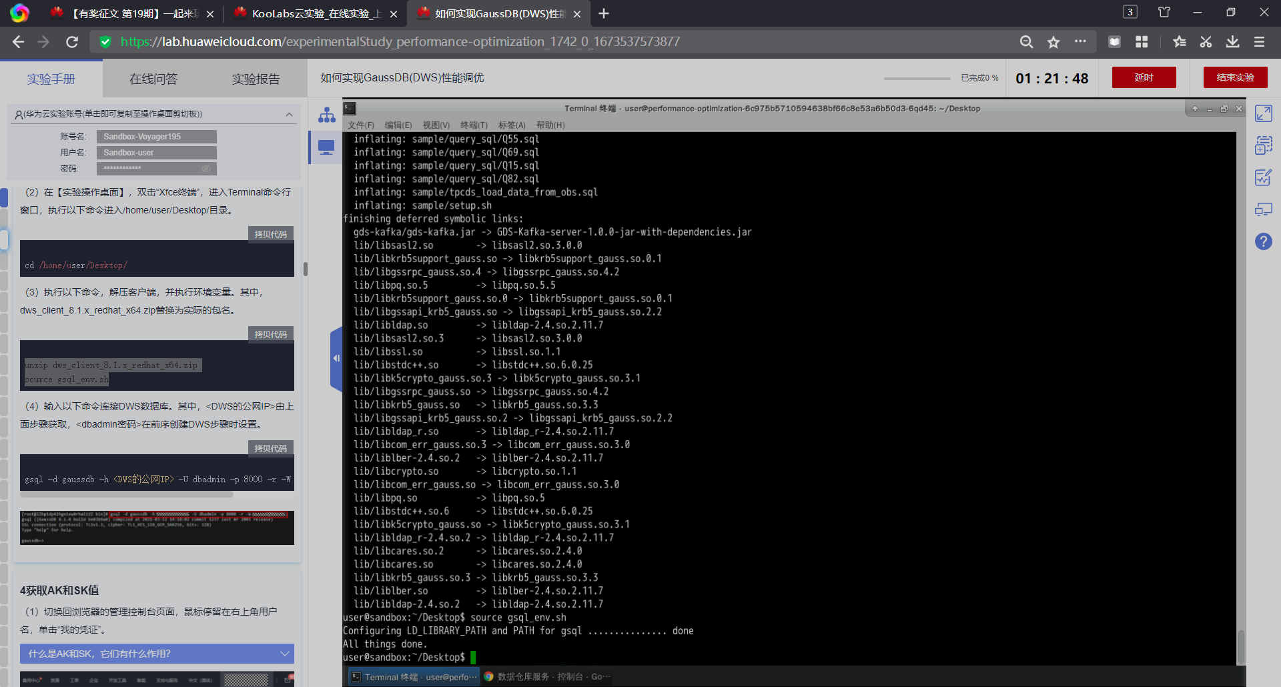1281x687 pixels.
Task: Select the desktop monitor icon in the sidebar
Action: [326, 147]
